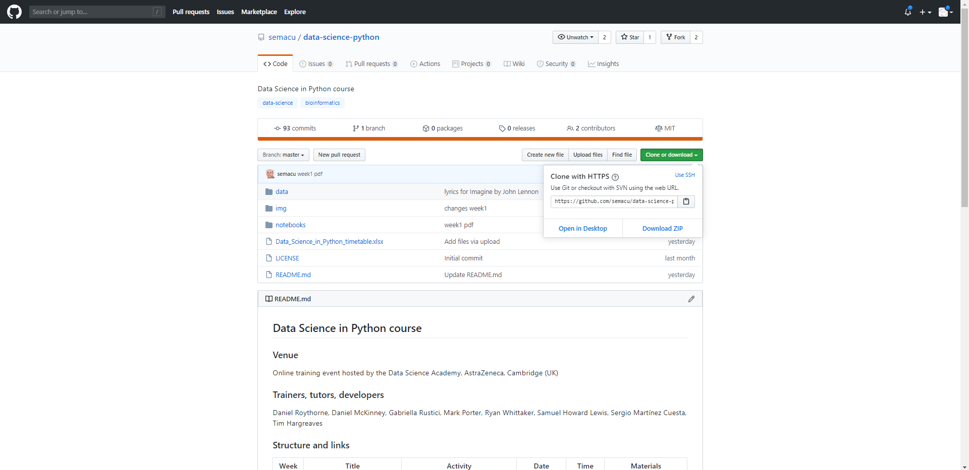
Task: Switch to the Wiki tab
Action: (x=514, y=64)
